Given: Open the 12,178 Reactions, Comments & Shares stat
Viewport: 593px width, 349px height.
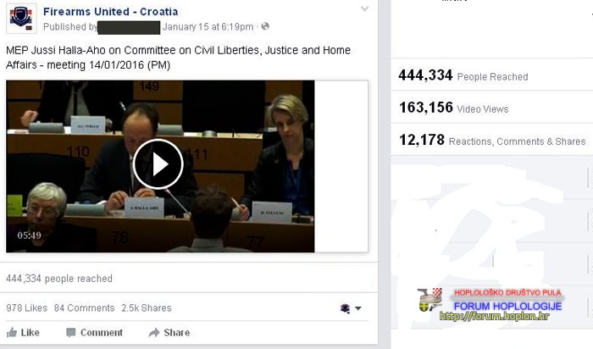Looking at the screenshot, I should coord(492,141).
